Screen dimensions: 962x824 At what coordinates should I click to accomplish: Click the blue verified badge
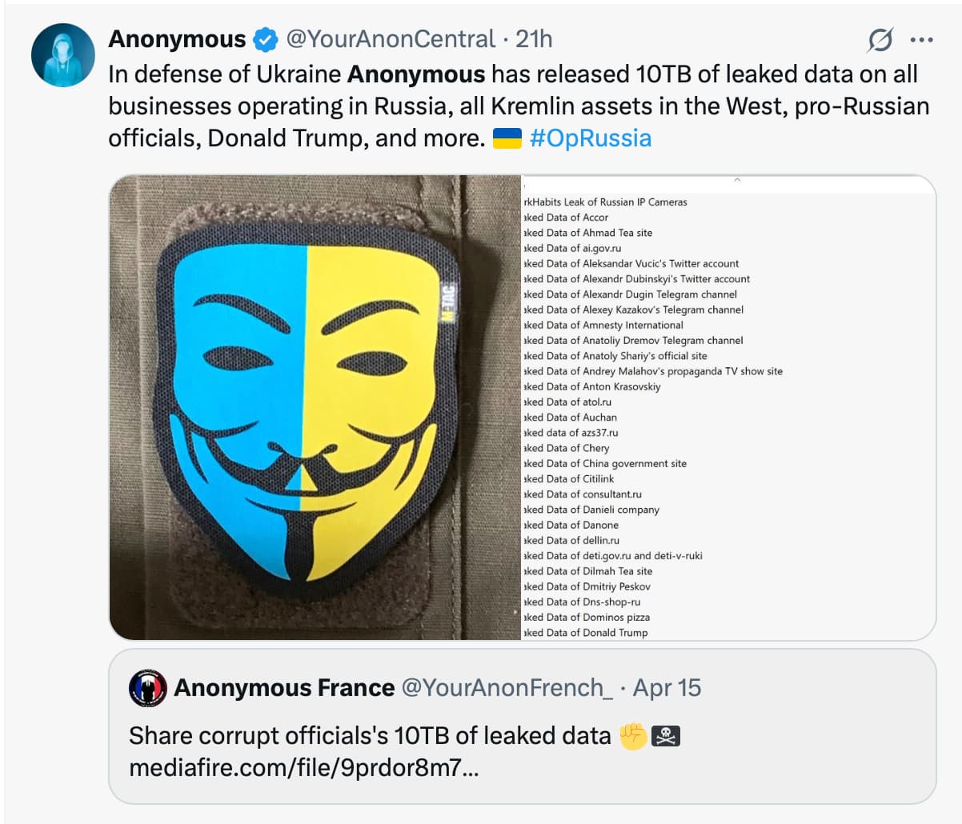(x=266, y=39)
